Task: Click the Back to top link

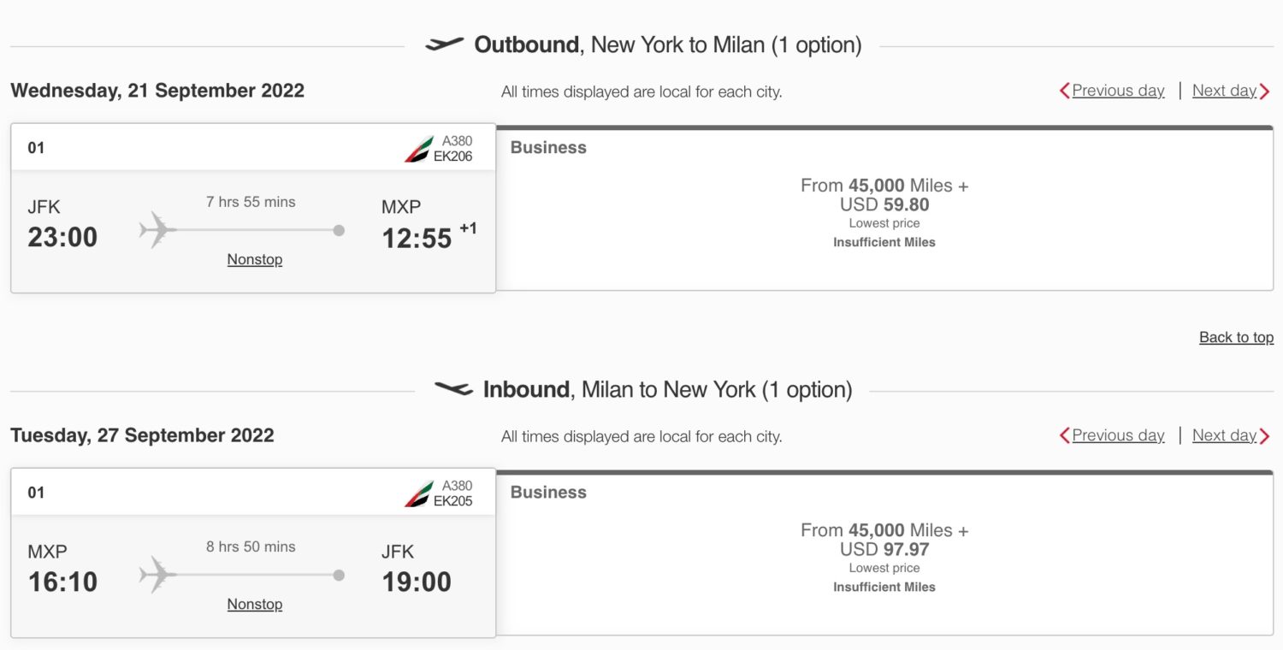Action: 1236,337
